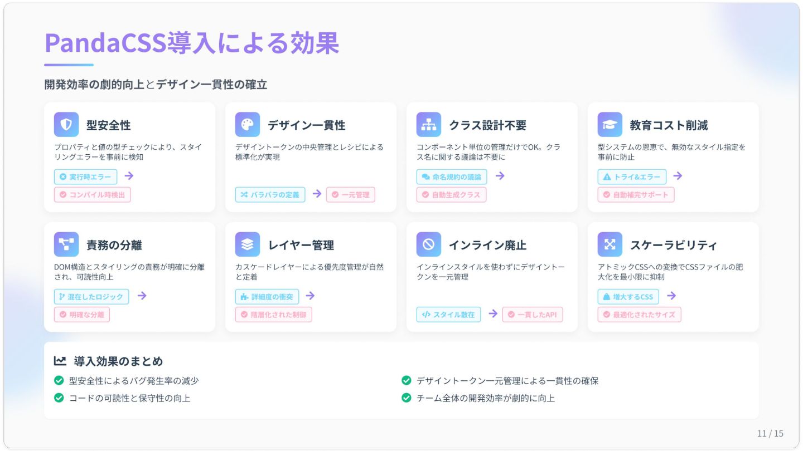
Task: Select the layers stack icon for レイヤー管理
Action: (x=247, y=244)
